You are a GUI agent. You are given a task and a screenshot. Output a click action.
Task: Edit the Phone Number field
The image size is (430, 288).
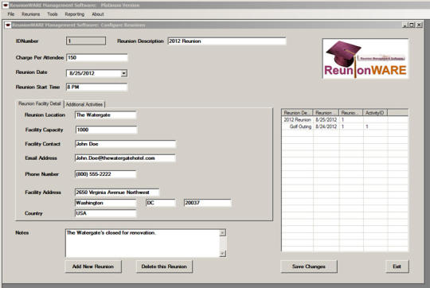click(106, 174)
